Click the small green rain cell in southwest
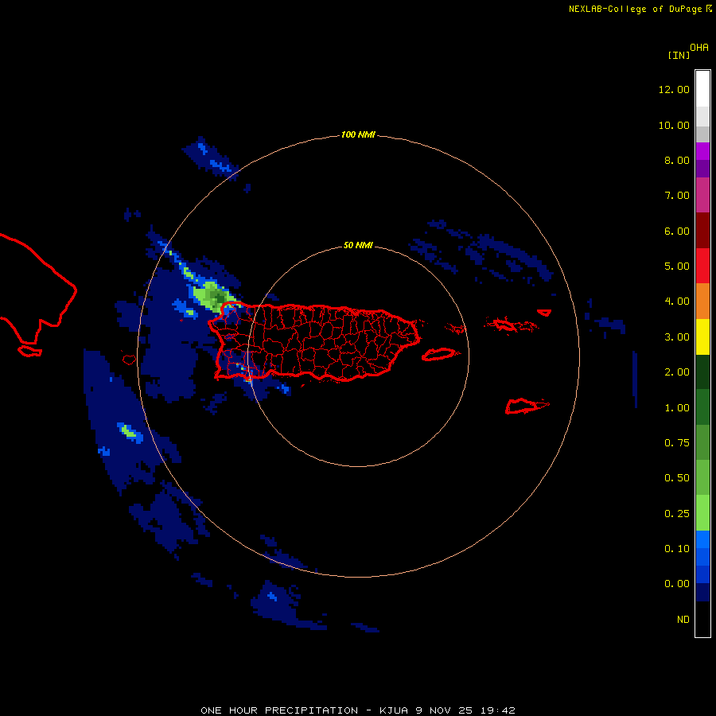This screenshot has height=716, width=716. 130,431
